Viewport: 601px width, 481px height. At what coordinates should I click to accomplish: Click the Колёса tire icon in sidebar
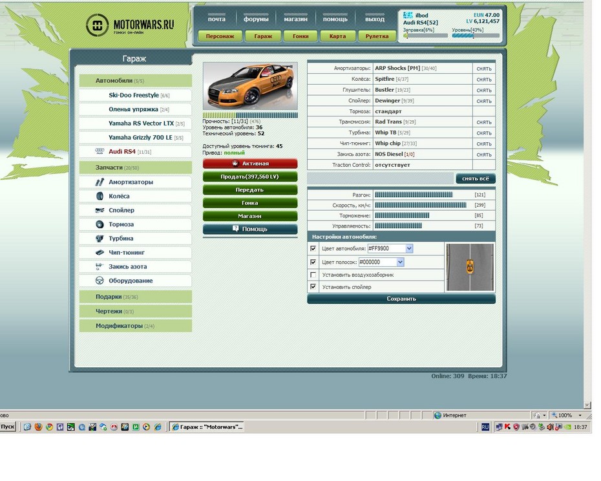point(100,196)
